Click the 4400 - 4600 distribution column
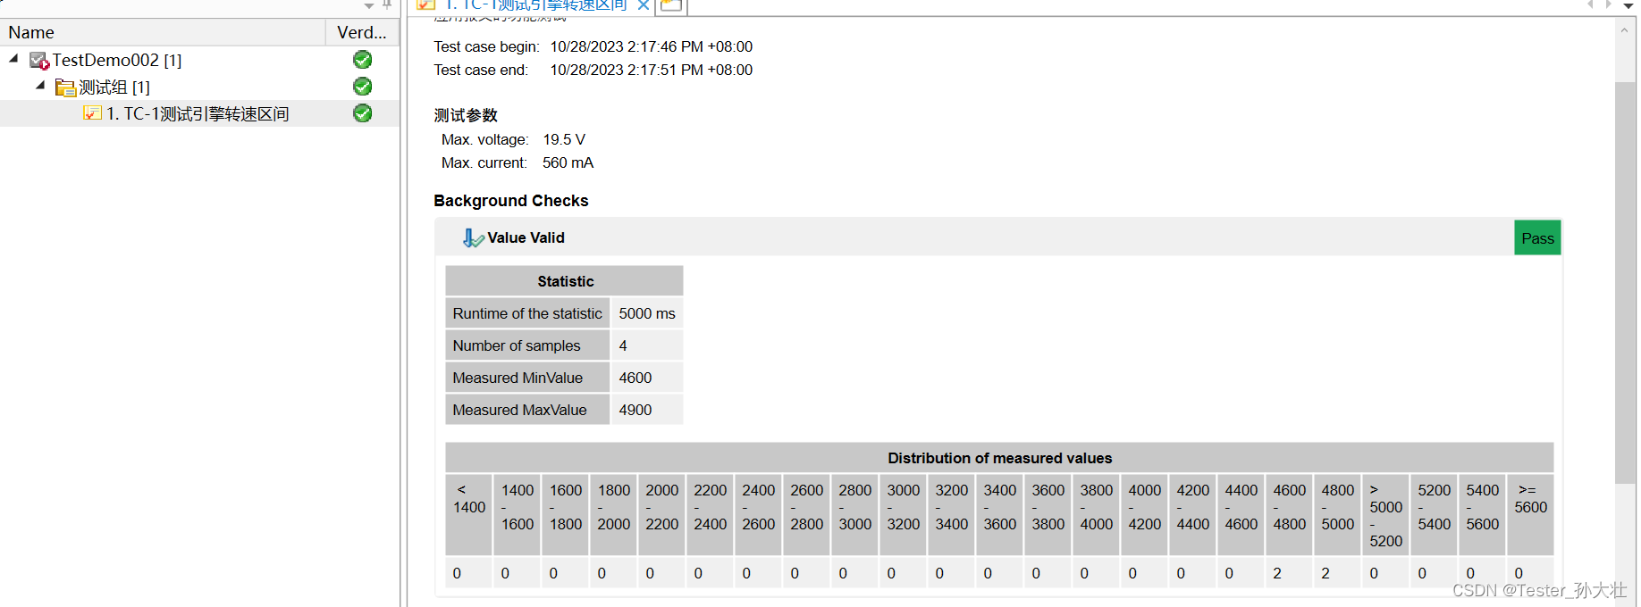Screen dimensions: 1641x607 coord(1241,515)
